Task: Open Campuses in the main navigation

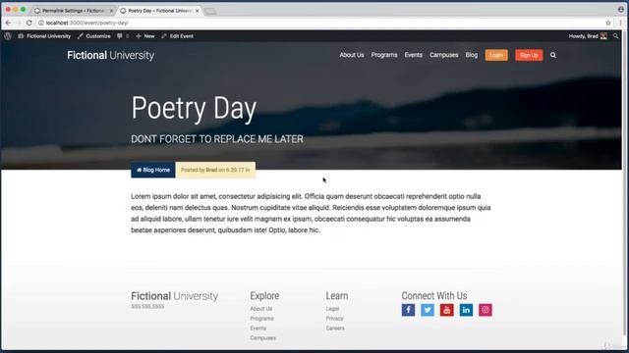Action: pos(443,55)
